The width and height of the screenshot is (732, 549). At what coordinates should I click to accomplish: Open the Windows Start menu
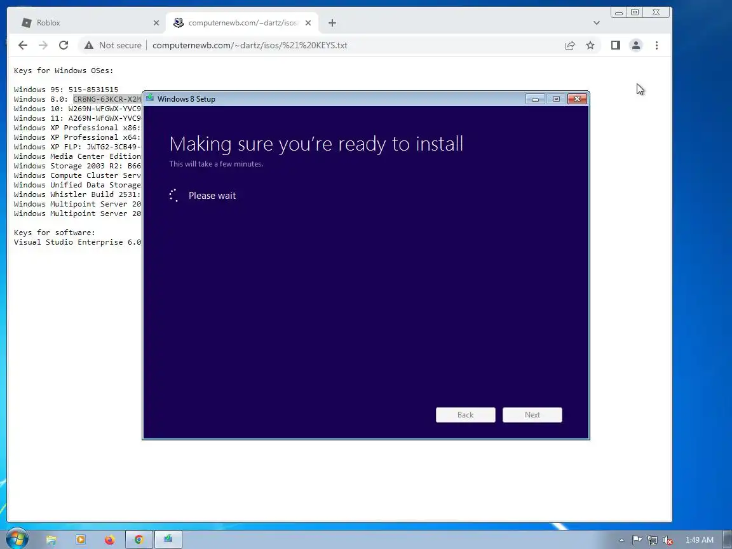(17, 539)
